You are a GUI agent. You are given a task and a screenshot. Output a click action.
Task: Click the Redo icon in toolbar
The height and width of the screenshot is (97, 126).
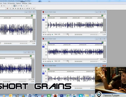9,6
